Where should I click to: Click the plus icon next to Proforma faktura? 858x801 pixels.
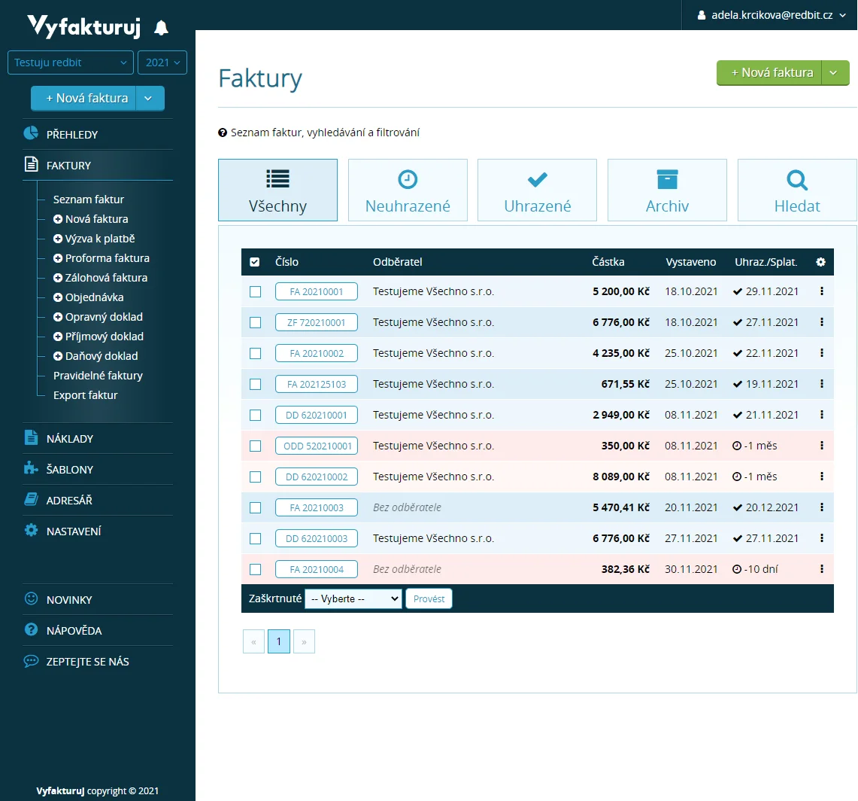click(58, 258)
